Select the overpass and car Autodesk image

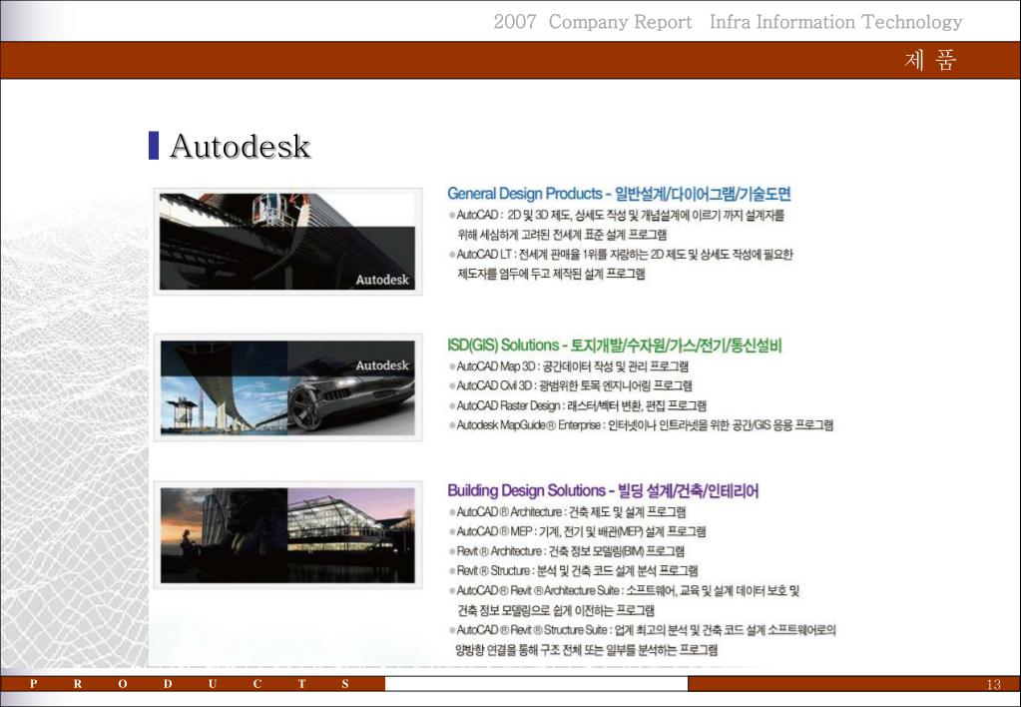click(287, 387)
